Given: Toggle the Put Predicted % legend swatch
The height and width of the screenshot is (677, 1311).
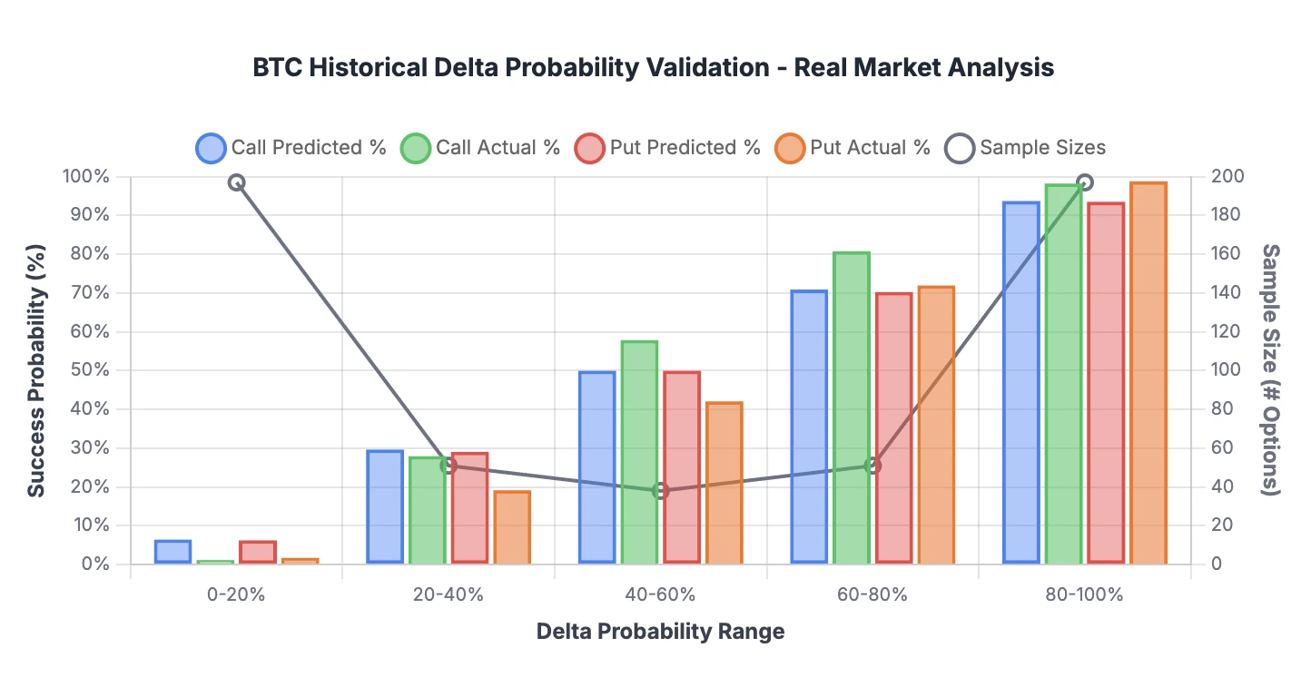Looking at the screenshot, I should click(589, 148).
